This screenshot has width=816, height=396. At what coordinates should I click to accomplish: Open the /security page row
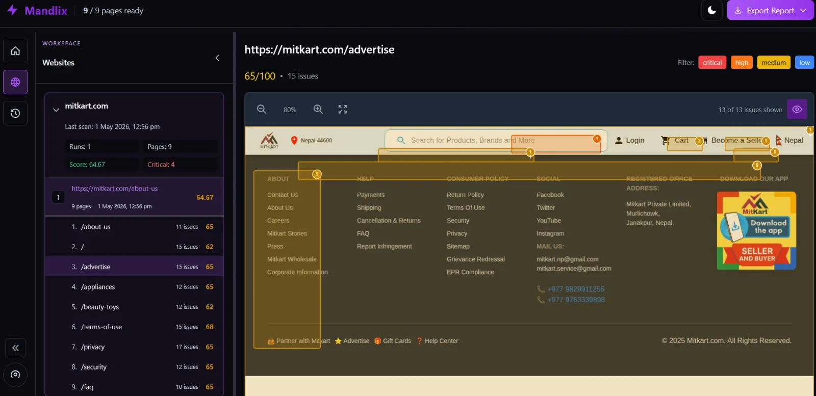pyautogui.click(x=134, y=367)
